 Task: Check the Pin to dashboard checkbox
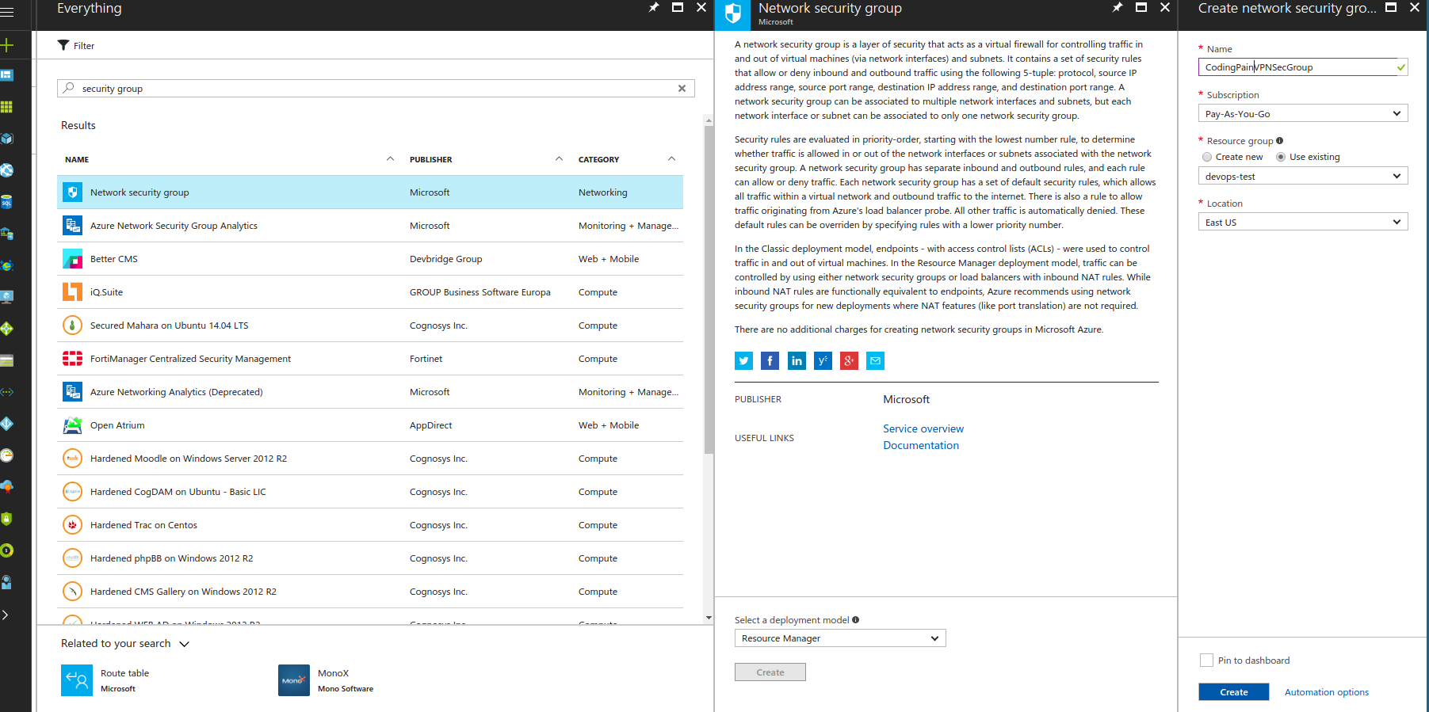tap(1206, 660)
